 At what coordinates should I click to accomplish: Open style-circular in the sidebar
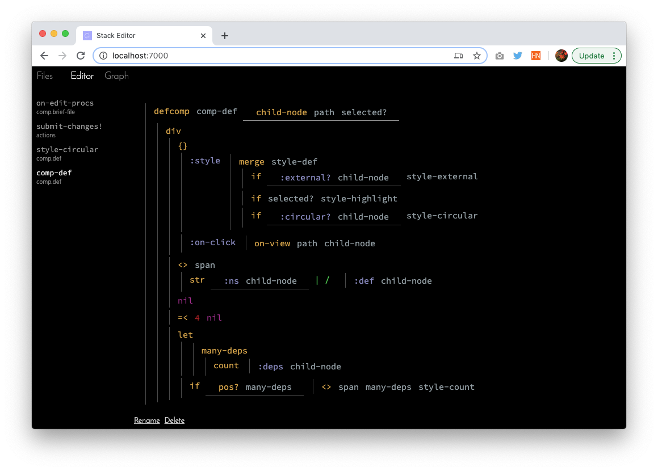pos(67,153)
